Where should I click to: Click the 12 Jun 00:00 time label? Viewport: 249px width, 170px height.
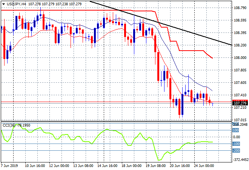coord(59,166)
